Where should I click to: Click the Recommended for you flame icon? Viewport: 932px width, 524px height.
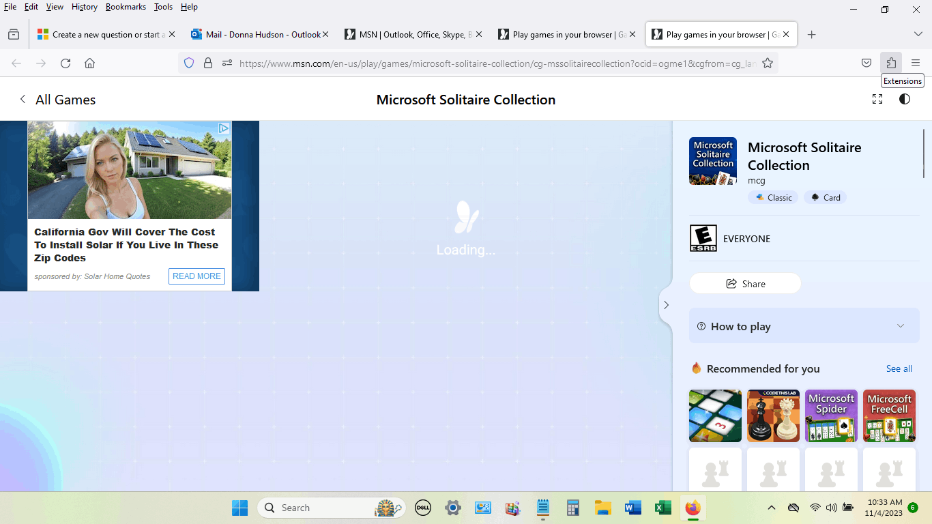[696, 368]
